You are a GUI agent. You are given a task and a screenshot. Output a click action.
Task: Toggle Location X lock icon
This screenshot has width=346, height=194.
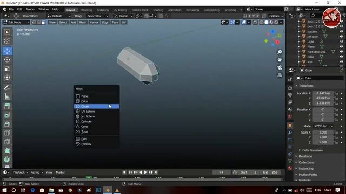coord(336,93)
